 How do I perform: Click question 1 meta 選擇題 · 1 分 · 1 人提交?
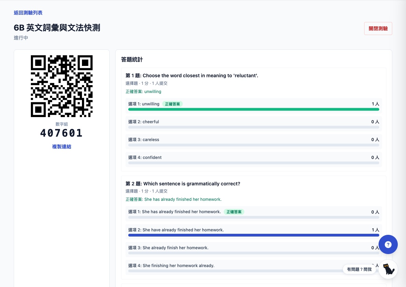coord(146,83)
